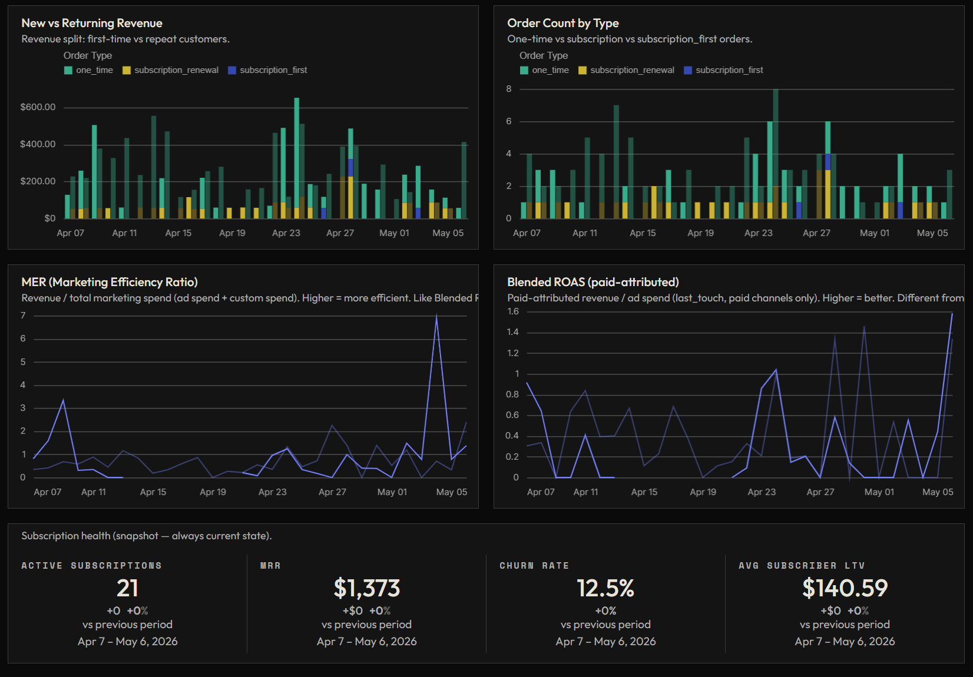Click the Blended ROAS line peak at May 06
This screenshot has height=677, width=973.
click(952, 314)
